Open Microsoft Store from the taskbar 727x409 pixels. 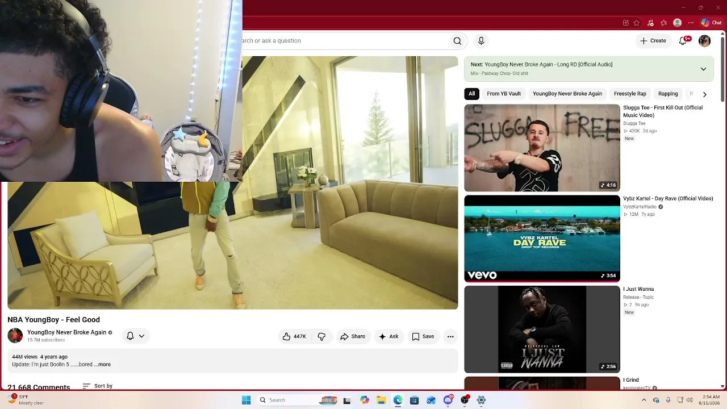[415, 400]
